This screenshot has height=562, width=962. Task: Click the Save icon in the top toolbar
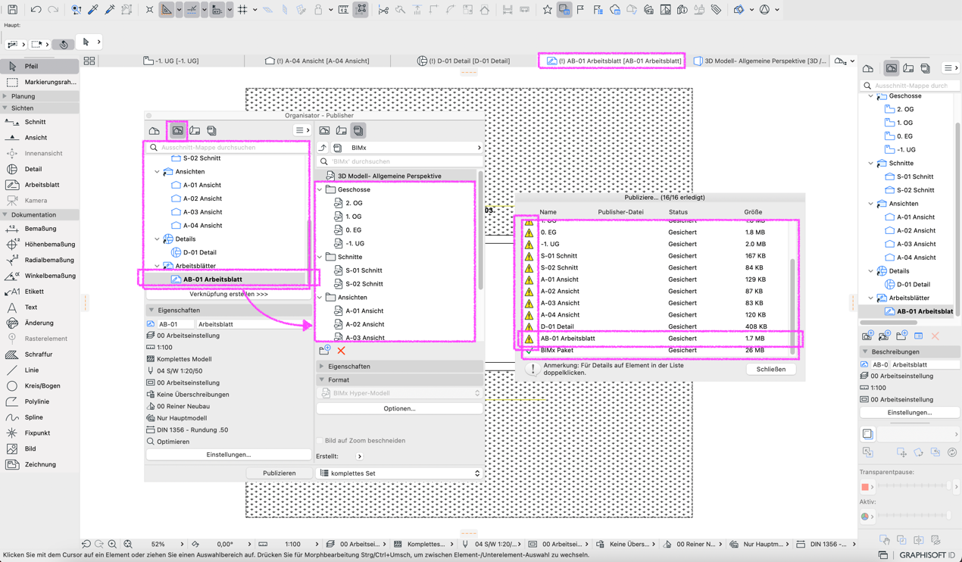(12, 10)
